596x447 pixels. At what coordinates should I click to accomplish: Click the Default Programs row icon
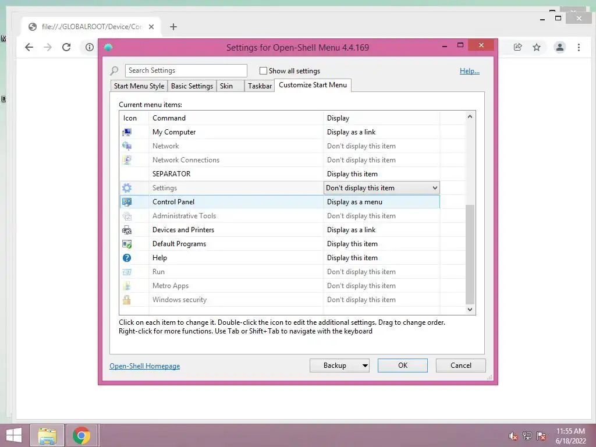[x=126, y=244]
